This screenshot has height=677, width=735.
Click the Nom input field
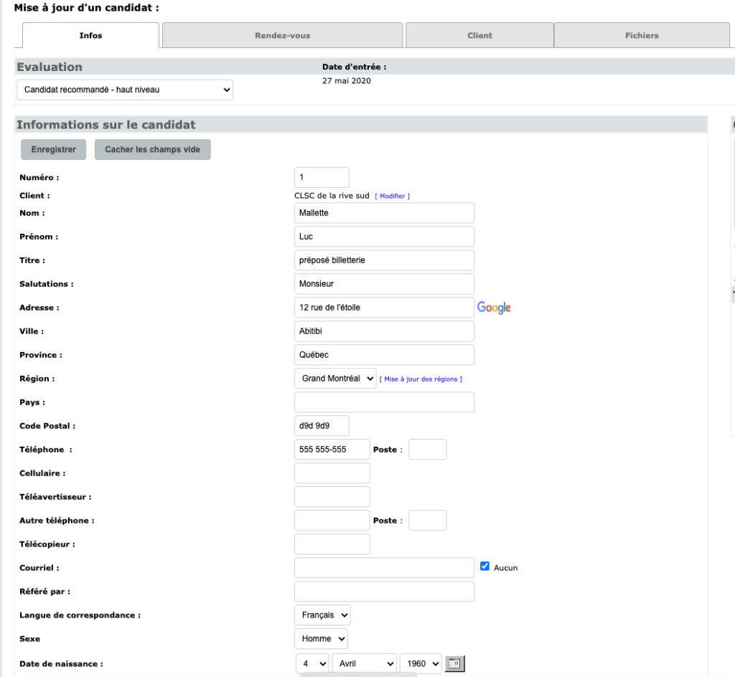384,213
